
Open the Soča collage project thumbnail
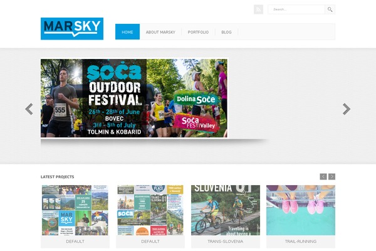point(150,210)
